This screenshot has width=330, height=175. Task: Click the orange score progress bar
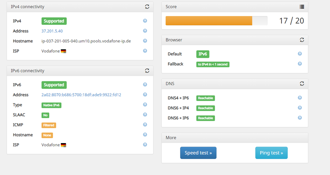[x=209, y=21]
